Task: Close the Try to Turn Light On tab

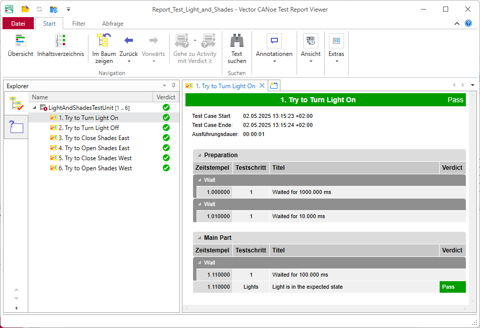Action: click(x=262, y=86)
